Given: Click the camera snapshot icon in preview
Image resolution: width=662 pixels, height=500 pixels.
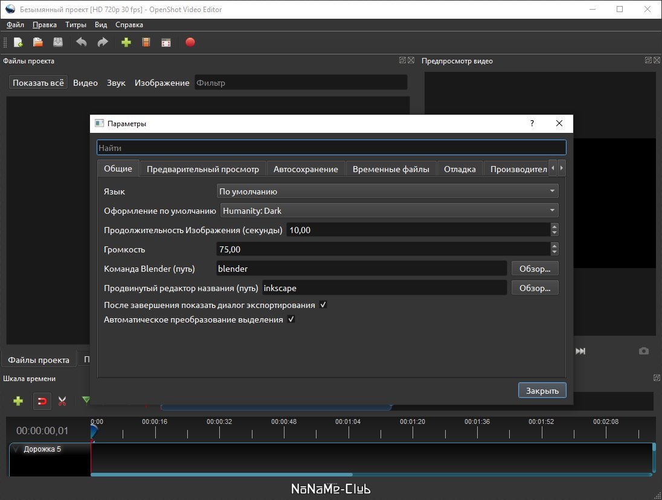Looking at the screenshot, I should (644, 351).
